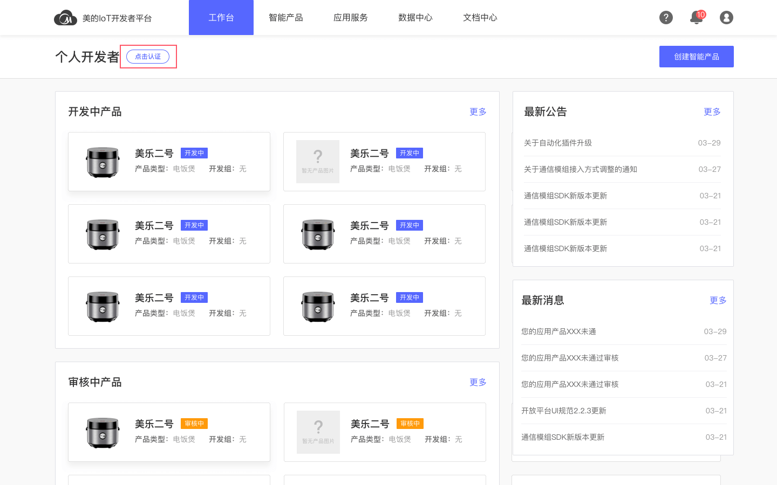Switch to the 工作台 tab
The width and height of the screenshot is (777, 485).
[221, 18]
